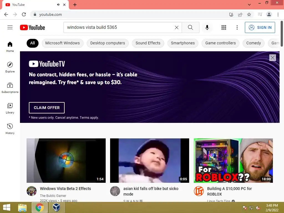Screen dimensions: 284x213
Task: Select the All filter chip
Action: [33, 43]
